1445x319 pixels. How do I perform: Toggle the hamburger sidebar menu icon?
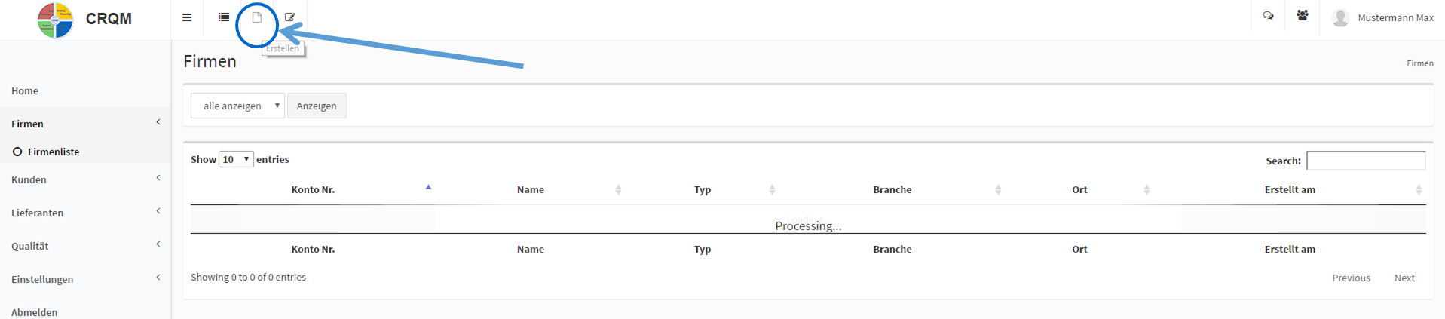click(x=187, y=17)
